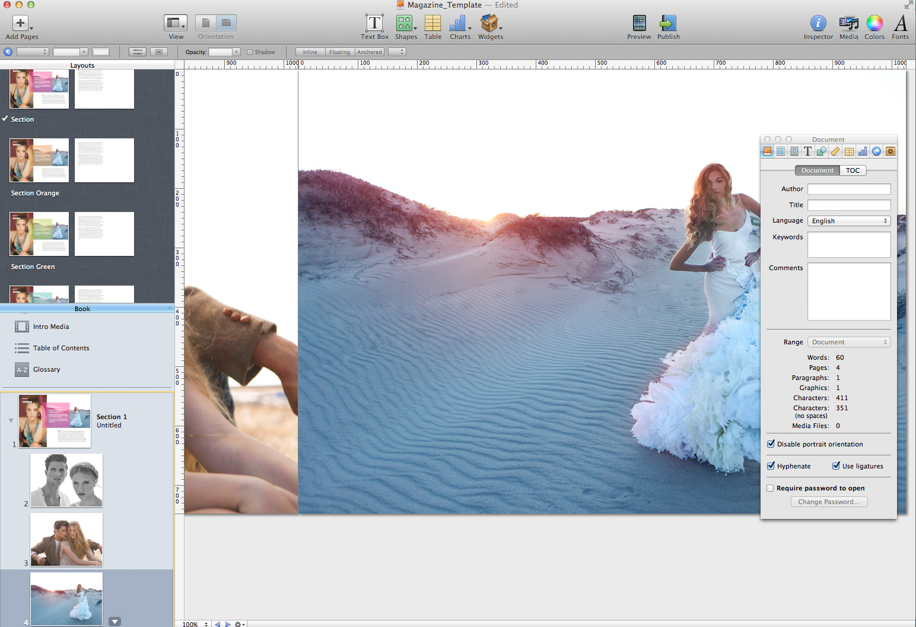Switch to the TOC tab
Viewport: 916px width, 627px height.
[853, 170]
